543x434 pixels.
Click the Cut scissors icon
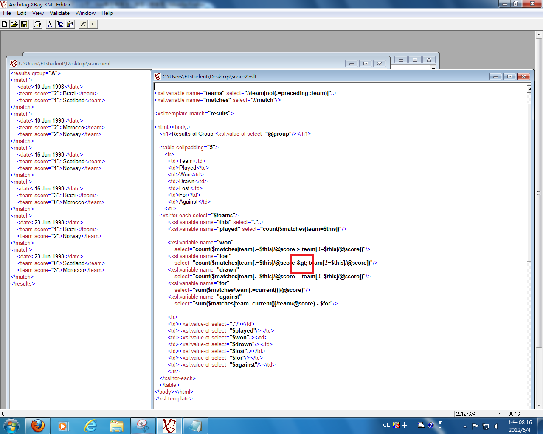point(50,24)
